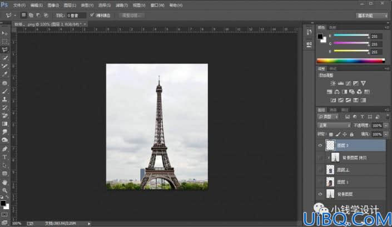392x227 pixels.
Task: Select the Eraser tool
Action: 4,116
